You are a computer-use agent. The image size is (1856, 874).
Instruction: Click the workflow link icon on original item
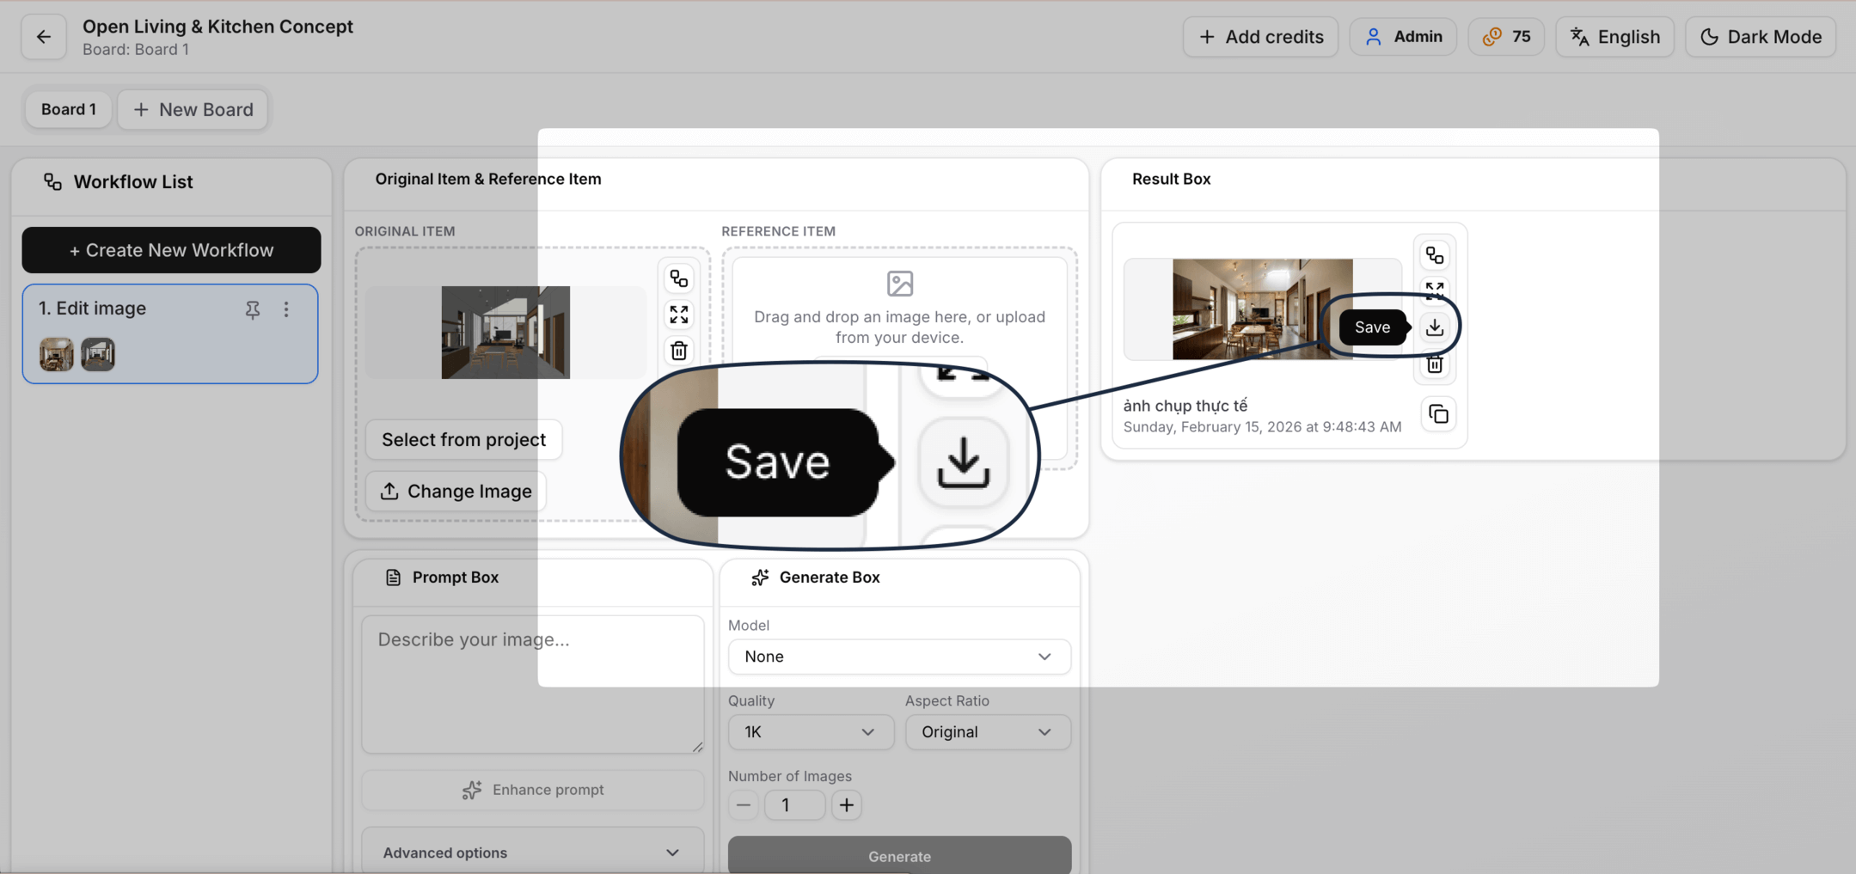tap(678, 278)
